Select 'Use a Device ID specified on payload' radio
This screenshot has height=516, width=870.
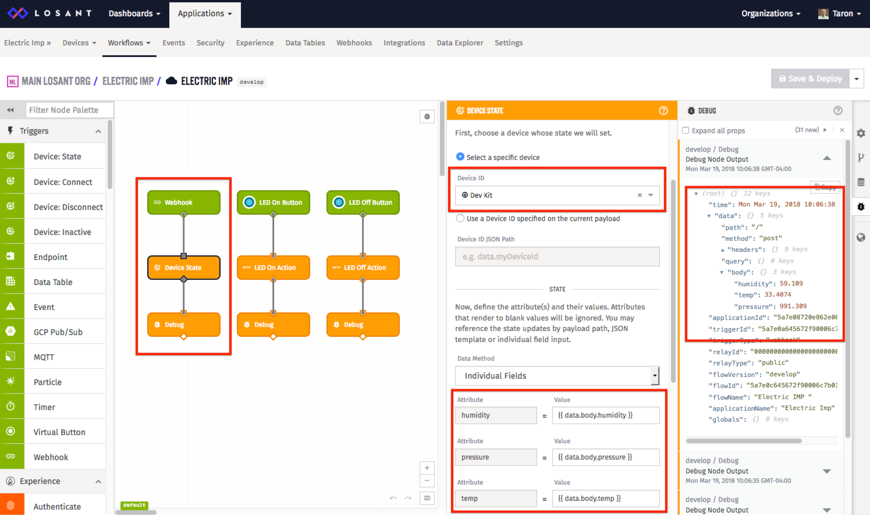click(x=460, y=218)
